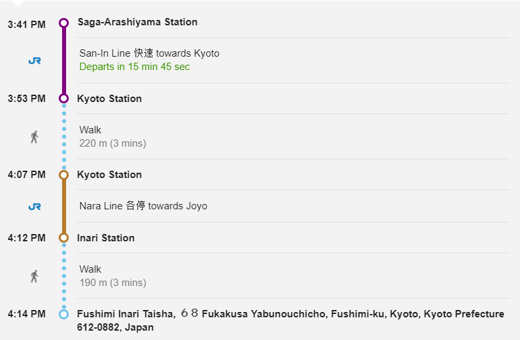Image resolution: width=520 pixels, height=340 pixels.
Task: Click the 3:41 PM departure time
Action: pos(27,25)
